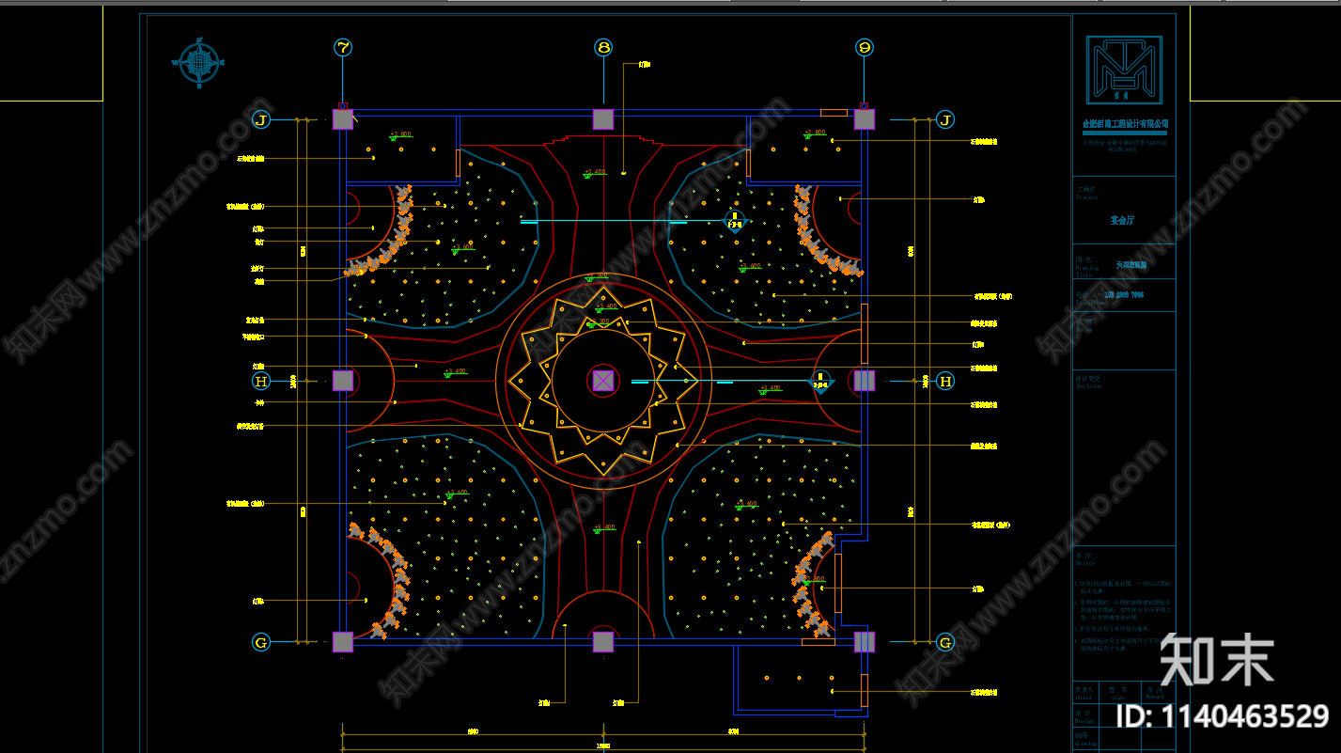This screenshot has width=1341, height=753.
Task: Select the column at axis 7 and H
Action: (x=343, y=381)
